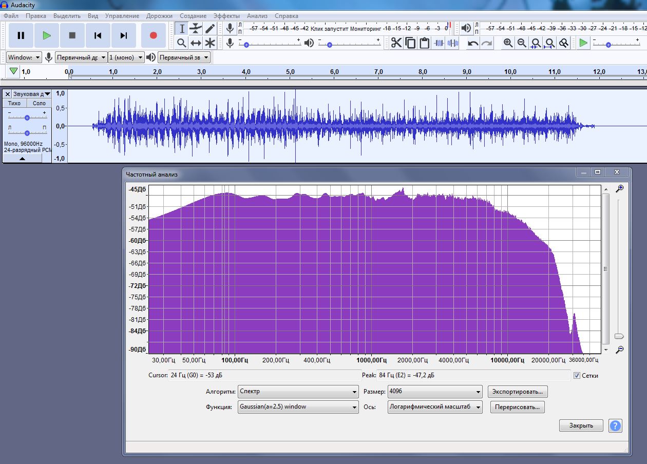Screen dimensions: 647x464
Task: Click the Zoom In magnifier in toolbar
Action: 508,43
